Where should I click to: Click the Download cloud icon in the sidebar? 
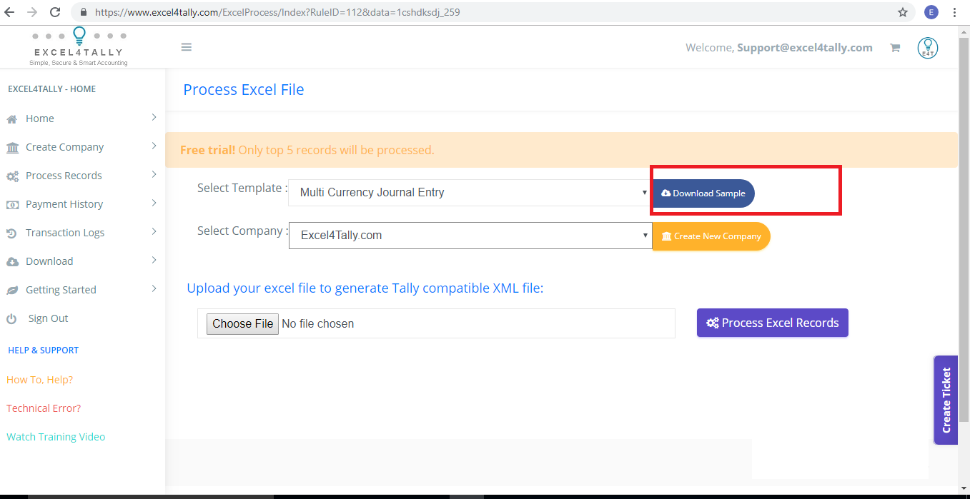tap(12, 262)
